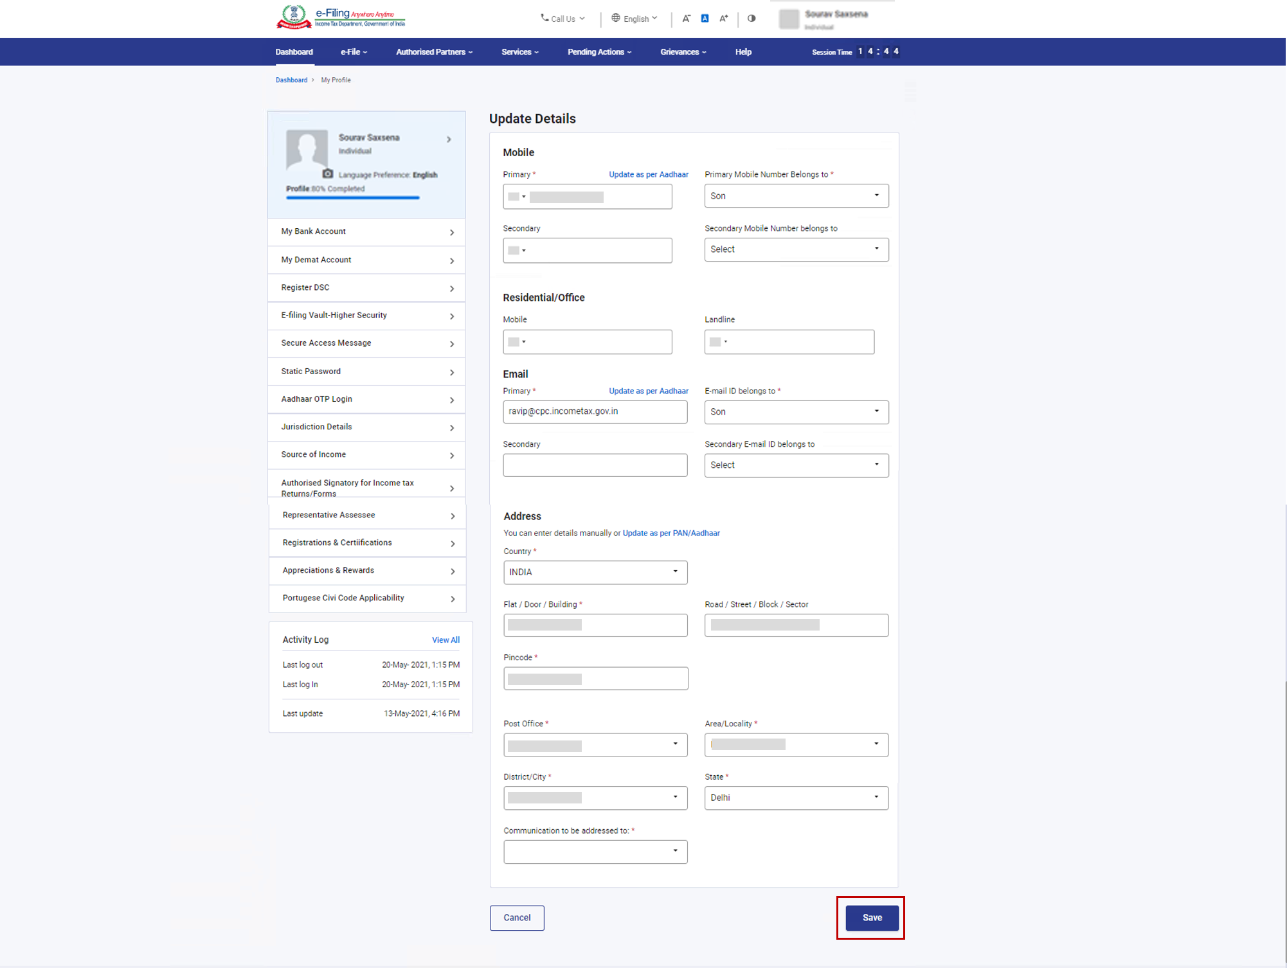Open the Services menu tab
The height and width of the screenshot is (968, 1287).
(519, 52)
